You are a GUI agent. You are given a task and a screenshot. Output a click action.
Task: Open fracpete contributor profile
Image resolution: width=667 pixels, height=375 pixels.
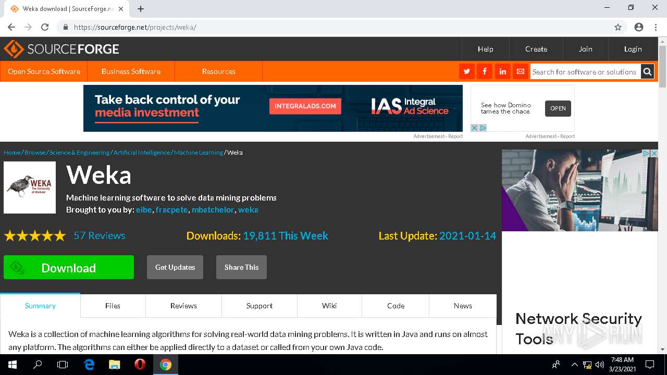(171, 210)
